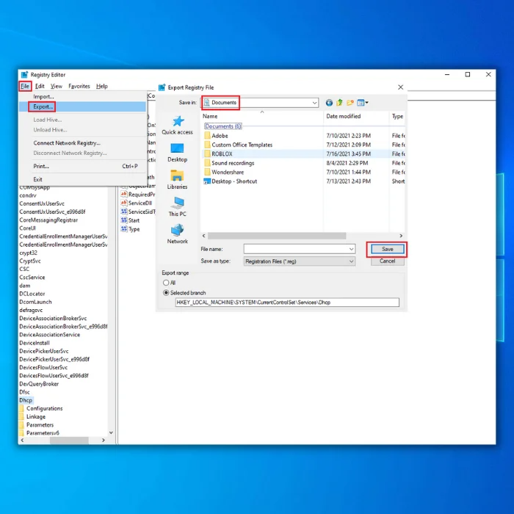The height and width of the screenshot is (514, 514).
Task: Choose Export from the File menu
Action: point(43,106)
